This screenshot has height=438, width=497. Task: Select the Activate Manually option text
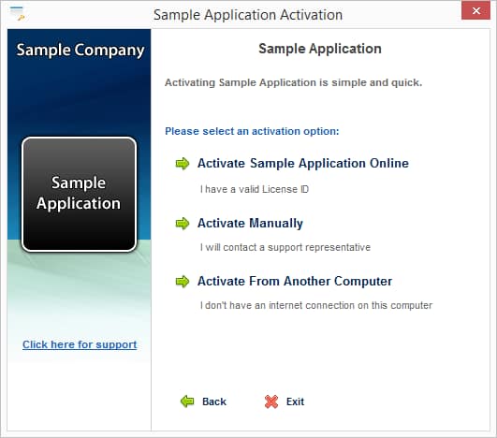[250, 223]
